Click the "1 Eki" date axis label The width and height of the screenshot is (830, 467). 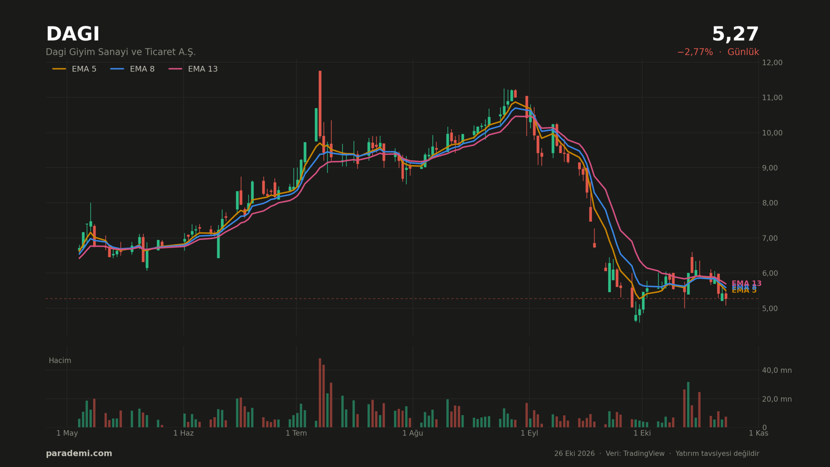click(x=642, y=433)
